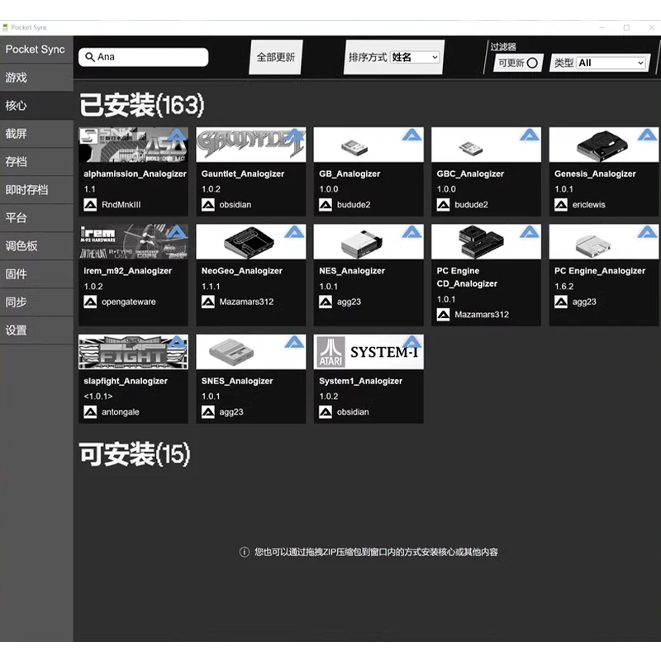
Task: Open 设置 settings section
Action: point(36,330)
